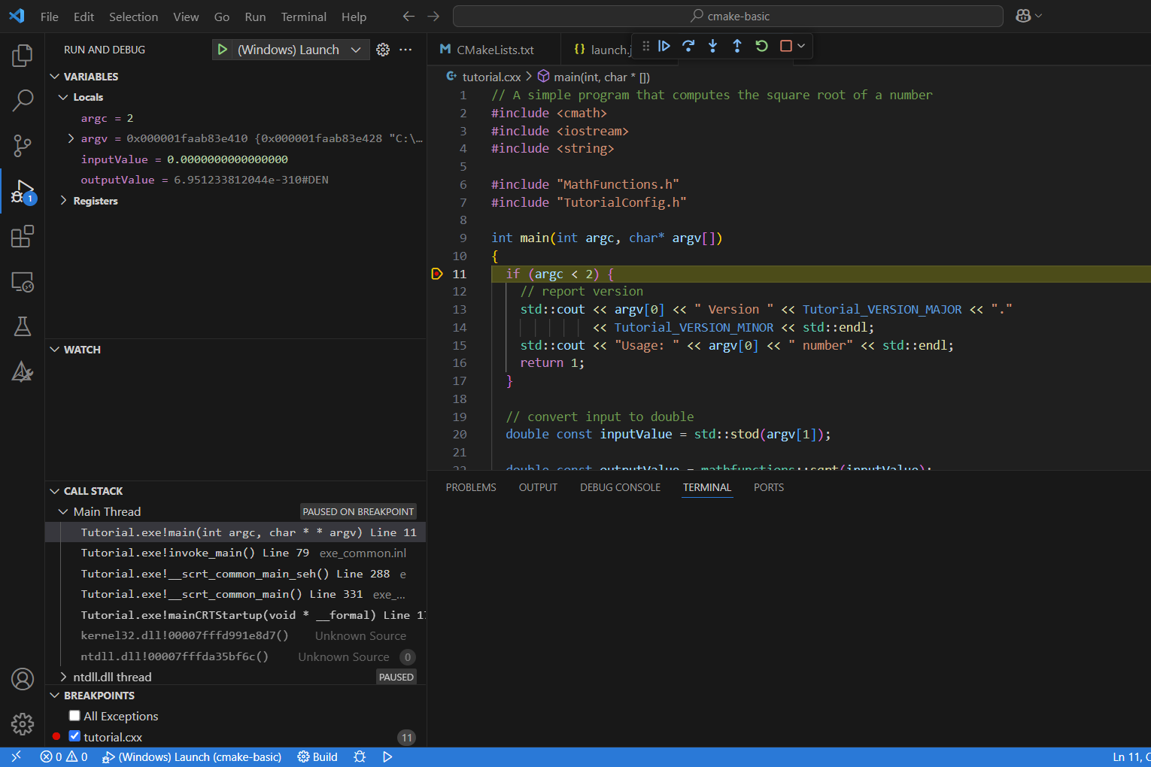Viewport: 1151px width, 767px height.
Task: Restart the debug session
Action: 761,46
